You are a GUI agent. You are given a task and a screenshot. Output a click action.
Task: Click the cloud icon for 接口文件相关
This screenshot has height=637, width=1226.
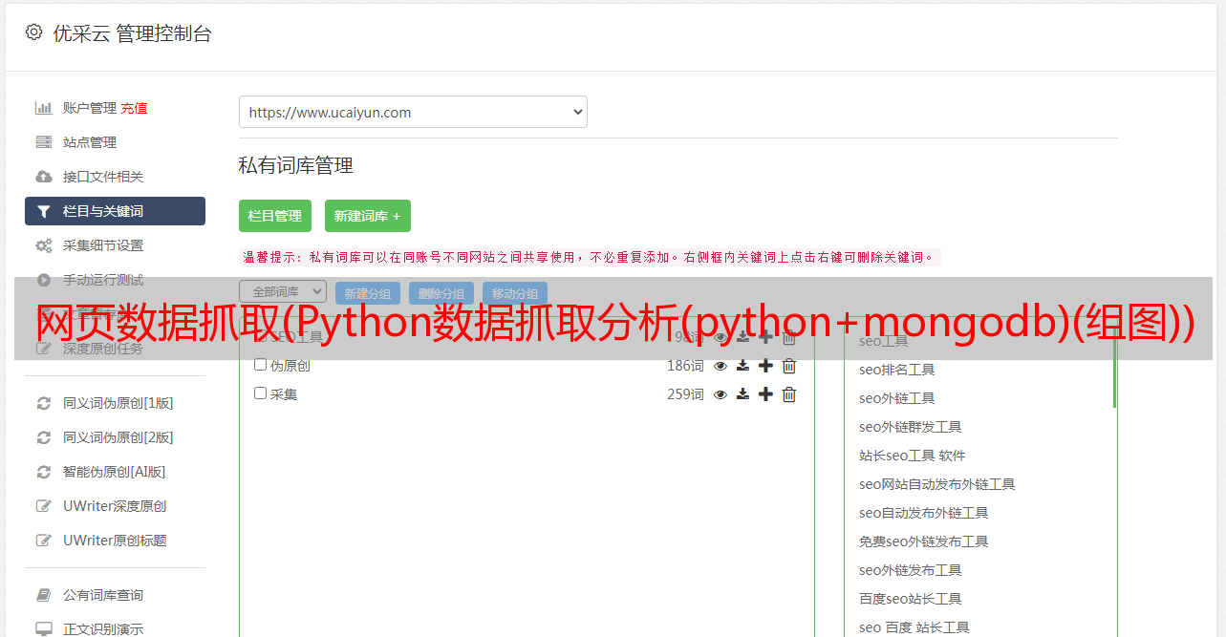click(43, 177)
